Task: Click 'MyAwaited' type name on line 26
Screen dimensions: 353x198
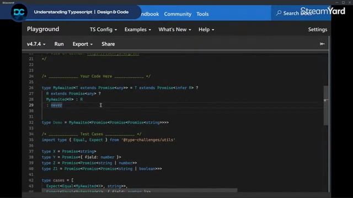Action: [63, 88]
